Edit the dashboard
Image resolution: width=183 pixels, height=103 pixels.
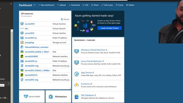85,5
